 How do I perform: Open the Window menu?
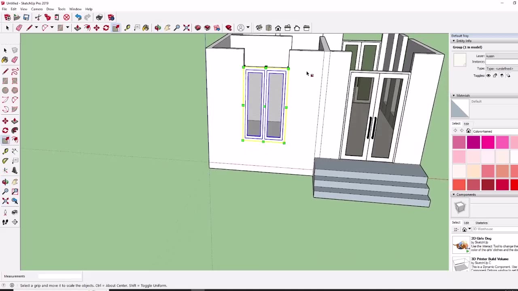[75, 9]
